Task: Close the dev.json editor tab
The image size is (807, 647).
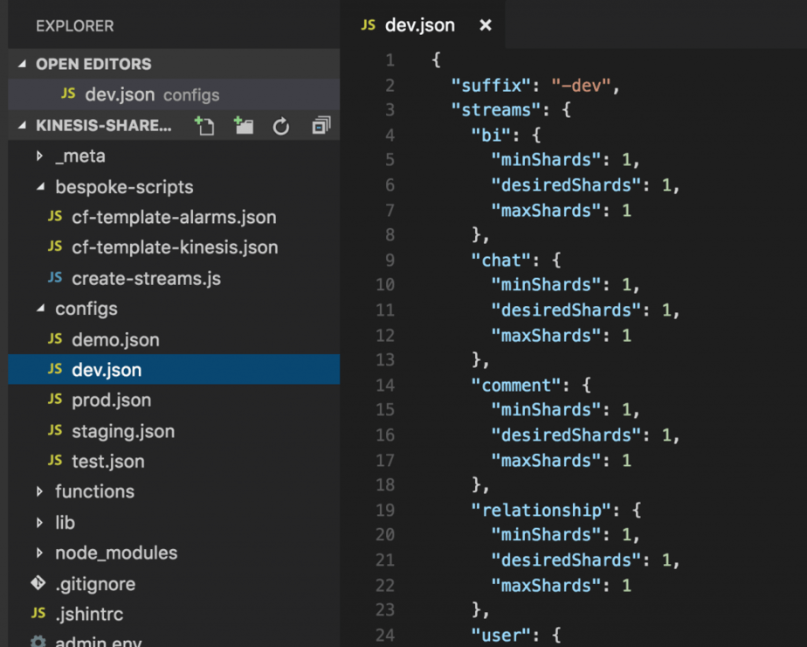Action: (486, 25)
